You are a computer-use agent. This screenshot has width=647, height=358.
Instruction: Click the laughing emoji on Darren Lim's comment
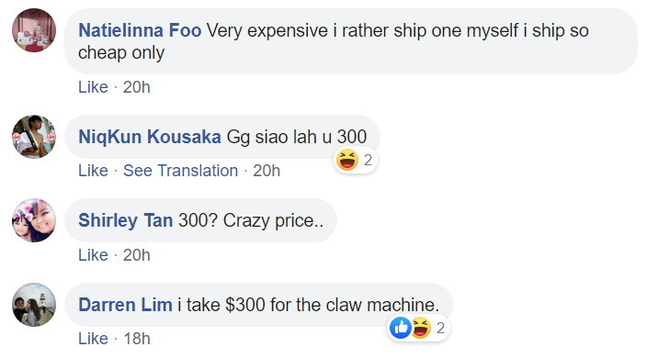click(x=421, y=328)
